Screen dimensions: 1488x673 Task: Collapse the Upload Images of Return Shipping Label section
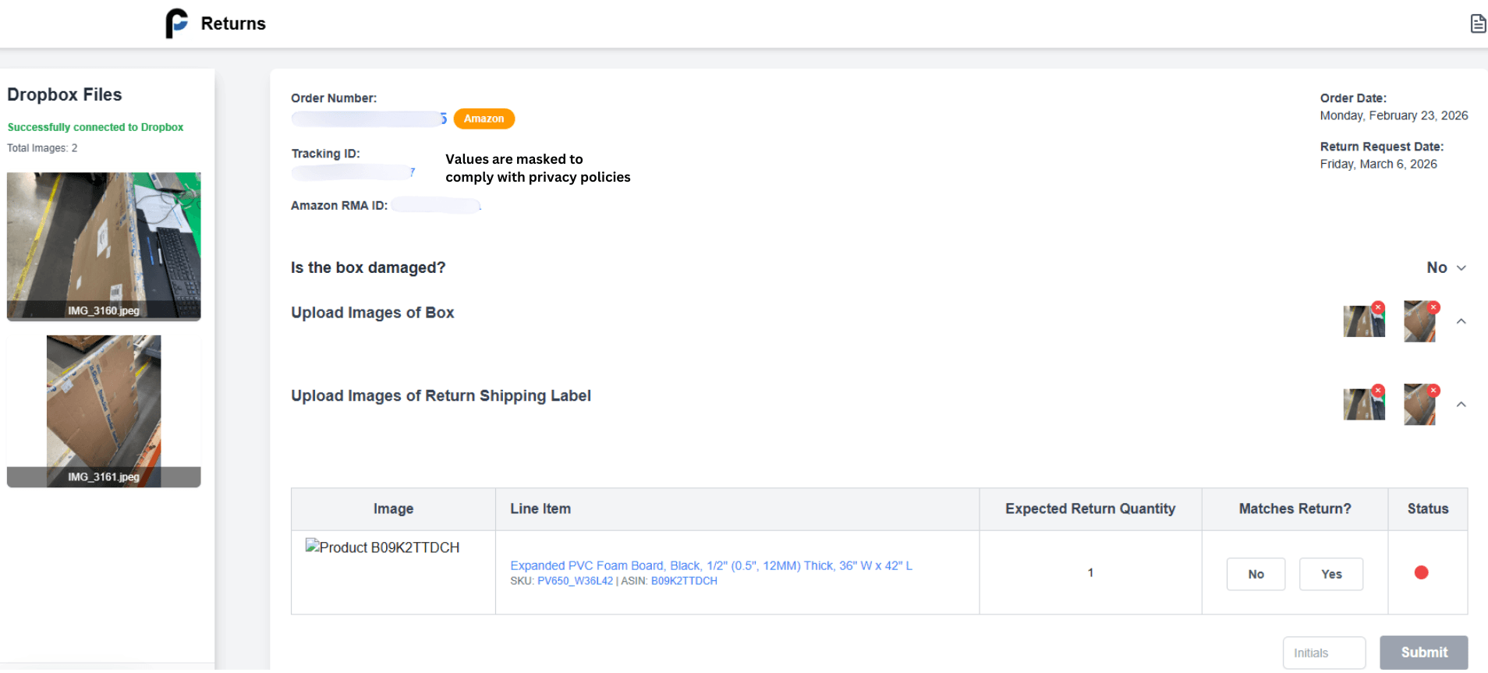pos(1461,404)
